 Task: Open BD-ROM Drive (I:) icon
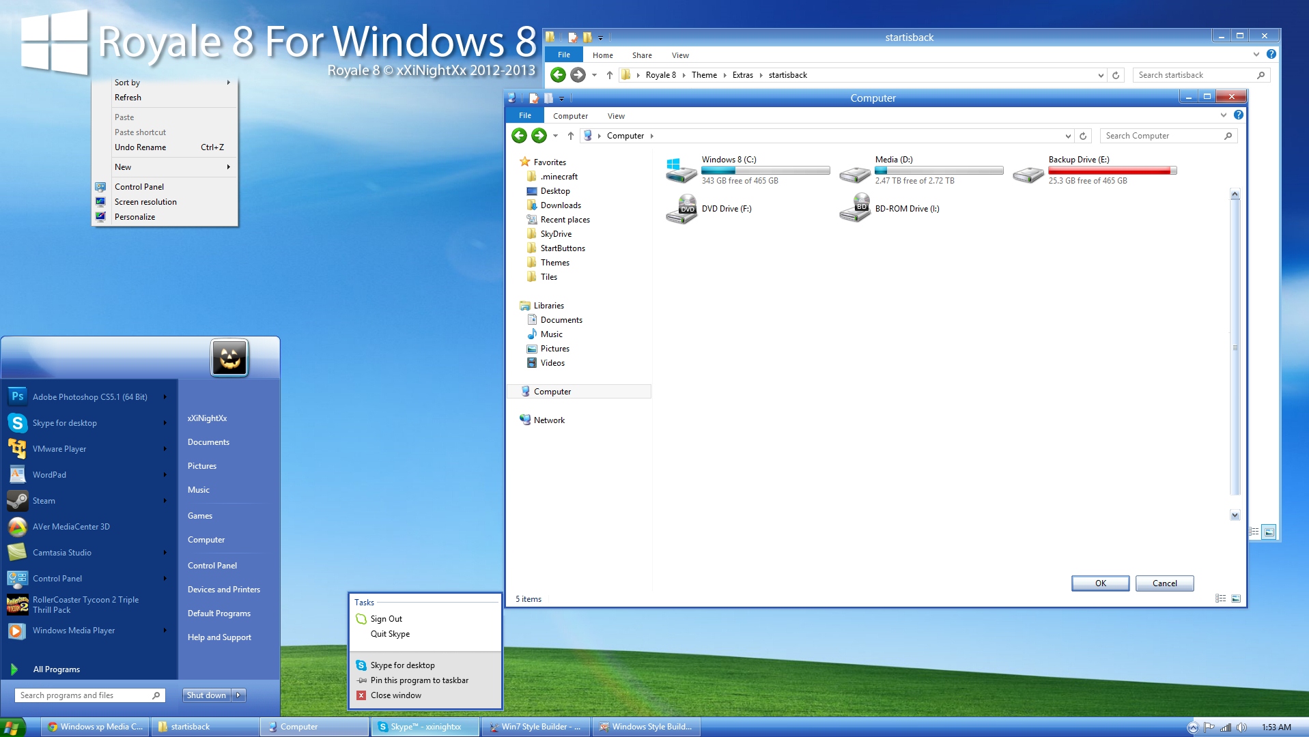[x=854, y=207]
